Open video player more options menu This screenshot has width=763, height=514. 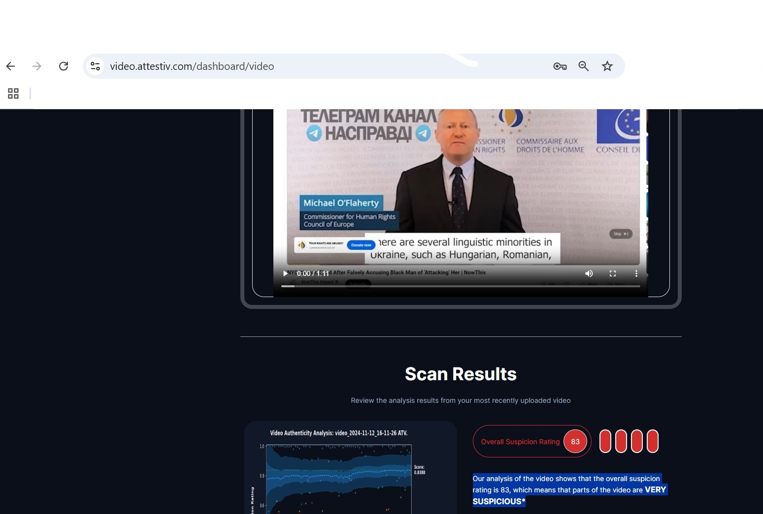point(636,273)
